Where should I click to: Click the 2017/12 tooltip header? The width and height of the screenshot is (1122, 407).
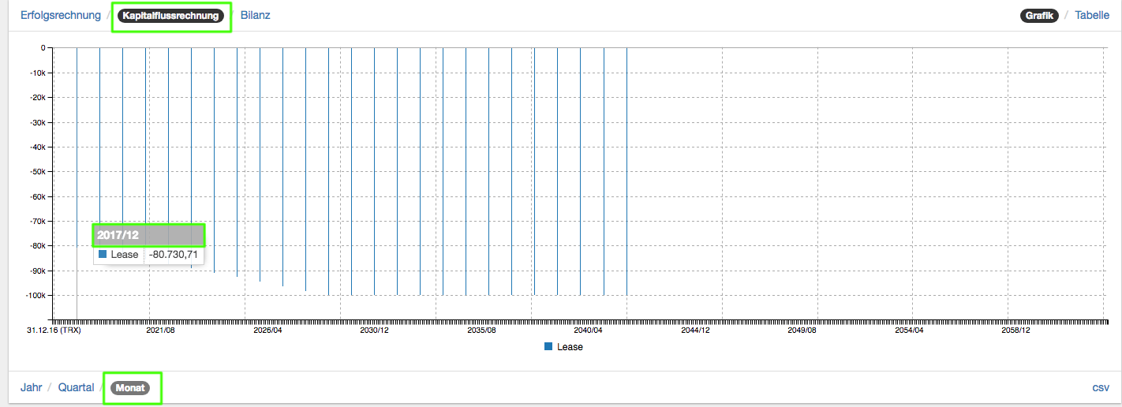[148, 235]
